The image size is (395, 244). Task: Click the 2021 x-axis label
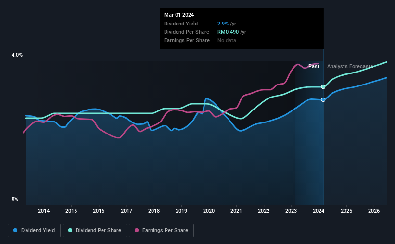(236, 211)
